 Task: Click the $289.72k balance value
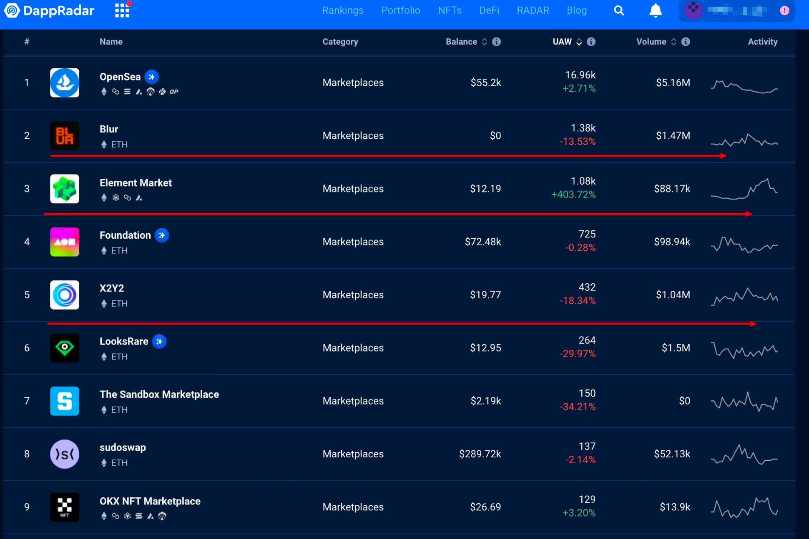coord(480,454)
